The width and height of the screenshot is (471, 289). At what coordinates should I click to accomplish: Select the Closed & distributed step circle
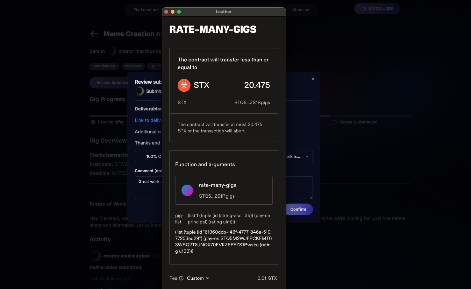point(335,122)
